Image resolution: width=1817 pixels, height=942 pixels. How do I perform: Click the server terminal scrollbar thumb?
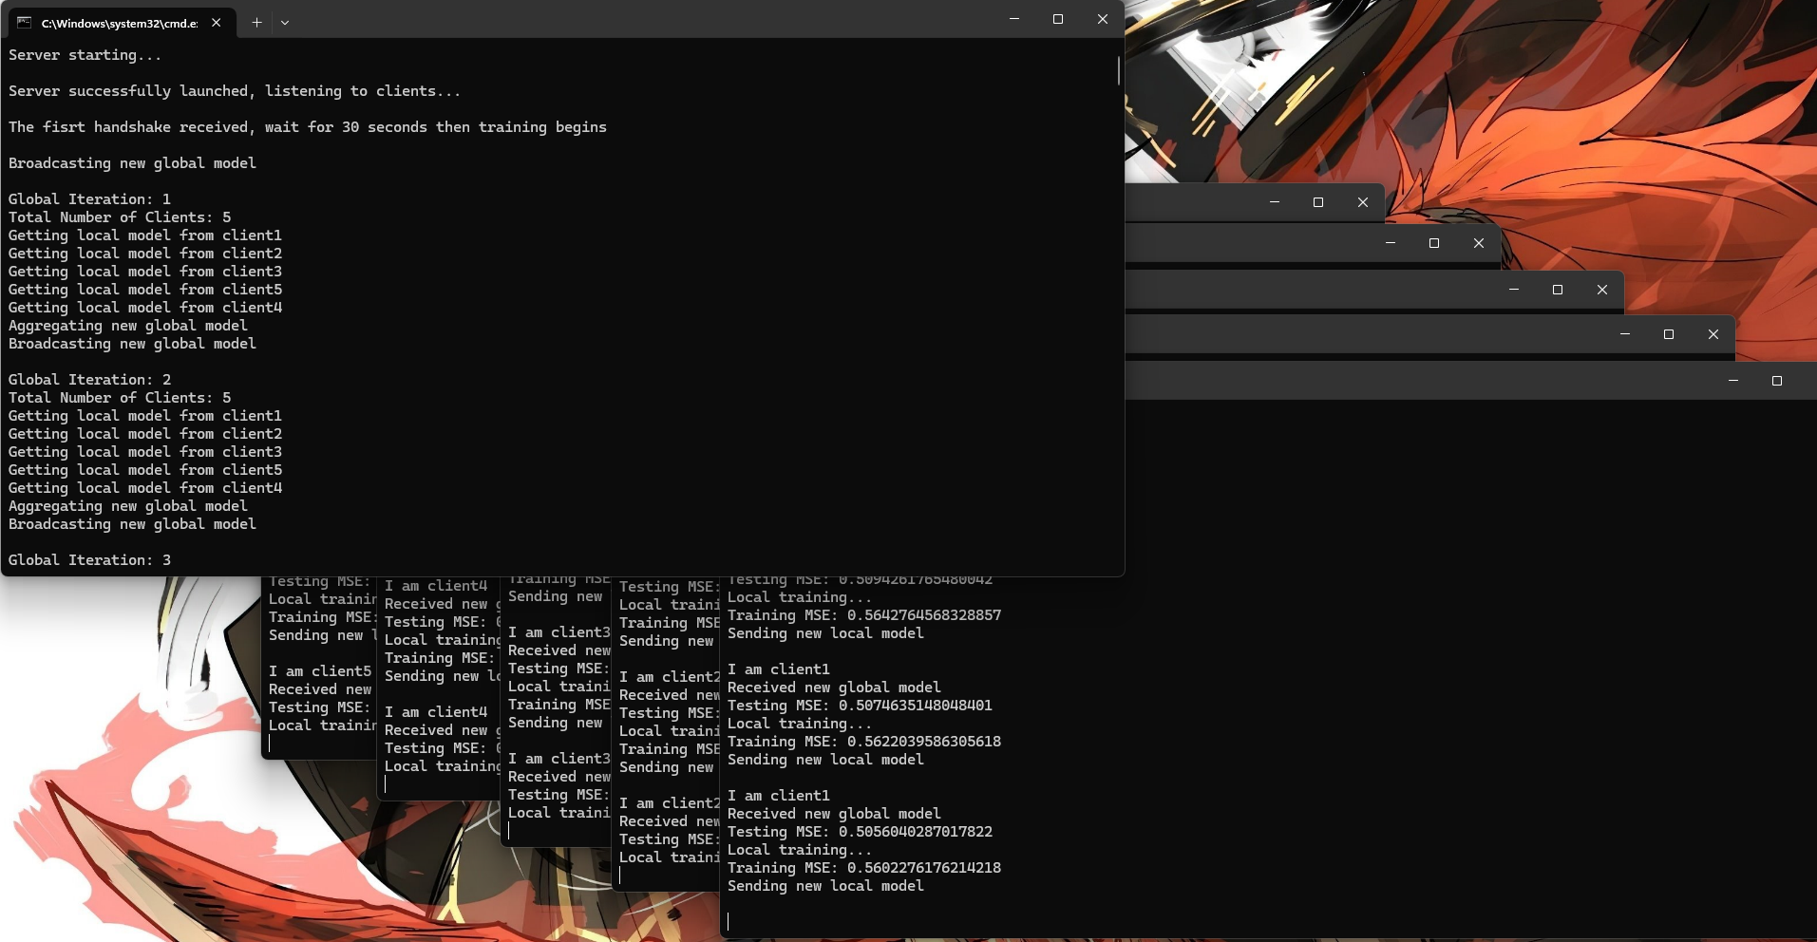tap(1119, 69)
